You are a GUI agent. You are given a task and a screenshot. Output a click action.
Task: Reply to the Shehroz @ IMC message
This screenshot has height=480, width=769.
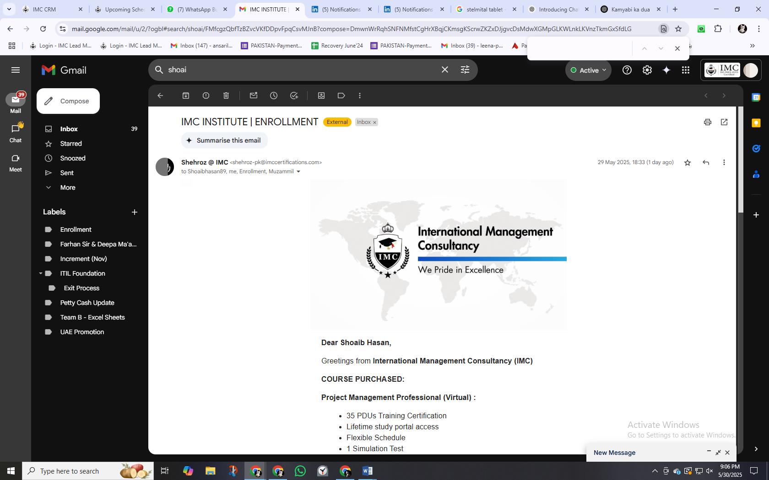coord(706,162)
